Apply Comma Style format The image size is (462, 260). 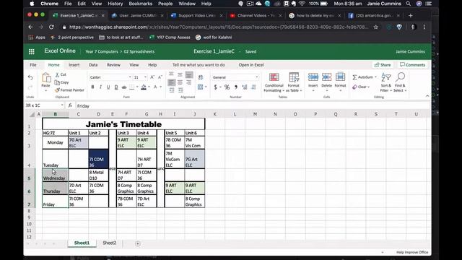click(x=236, y=87)
